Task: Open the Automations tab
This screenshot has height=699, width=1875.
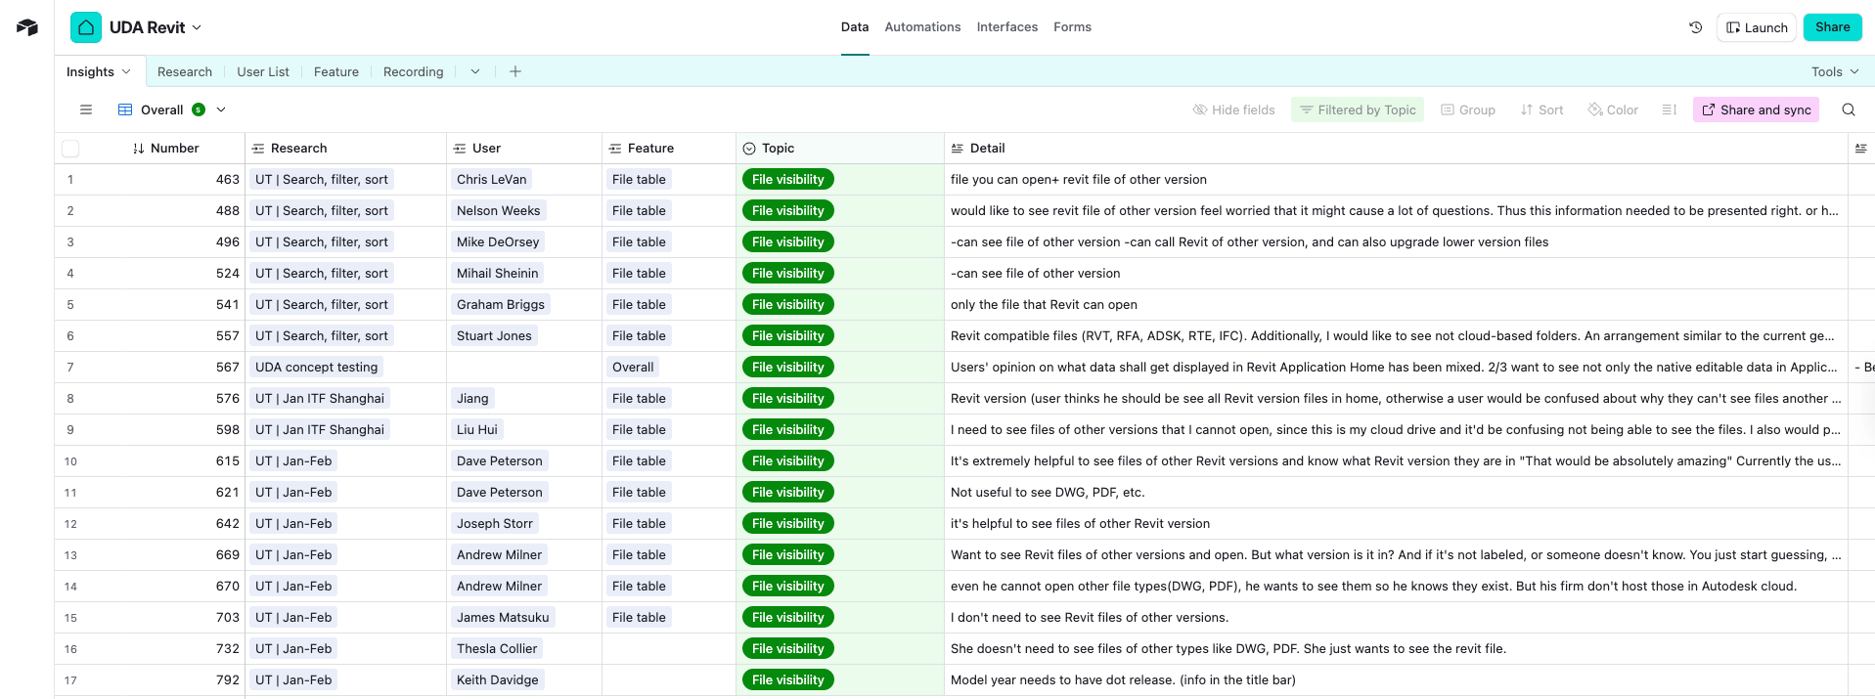Action: tap(922, 27)
